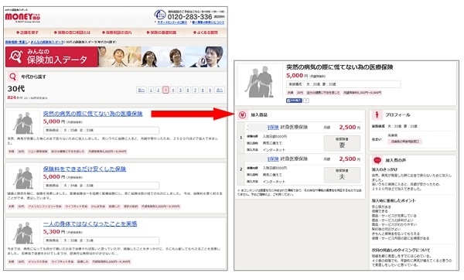
Task: Go to page 1 in pagination
Action: click(x=151, y=90)
